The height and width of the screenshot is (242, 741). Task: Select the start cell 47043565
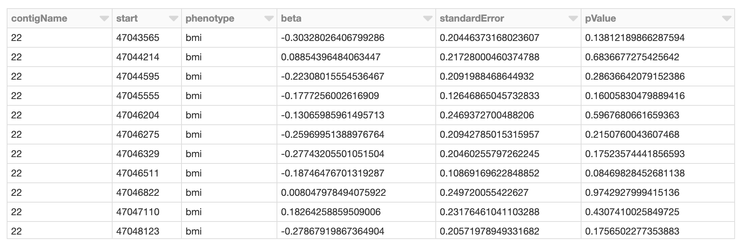(138, 38)
